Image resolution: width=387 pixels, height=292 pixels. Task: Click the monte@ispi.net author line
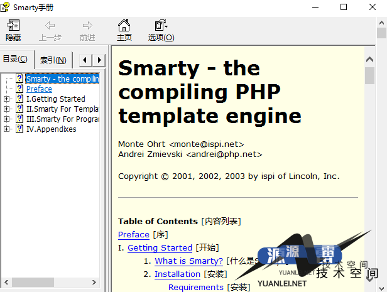point(181,144)
